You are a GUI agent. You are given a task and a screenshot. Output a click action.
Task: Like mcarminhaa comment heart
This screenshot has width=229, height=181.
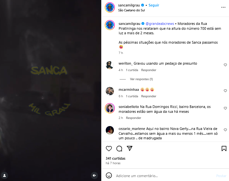click(x=225, y=91)
